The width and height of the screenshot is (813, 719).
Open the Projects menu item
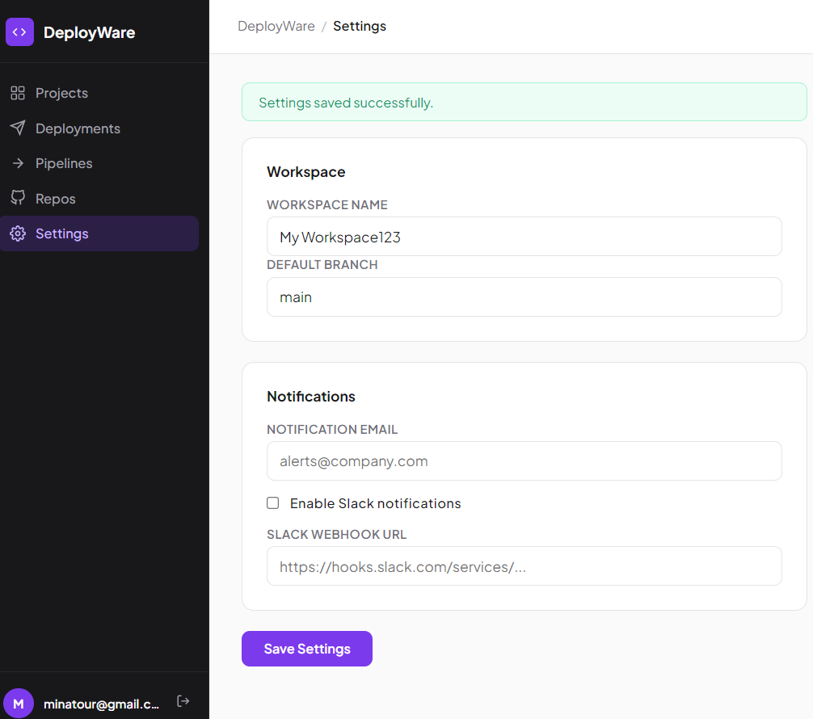tap(99, 93)
